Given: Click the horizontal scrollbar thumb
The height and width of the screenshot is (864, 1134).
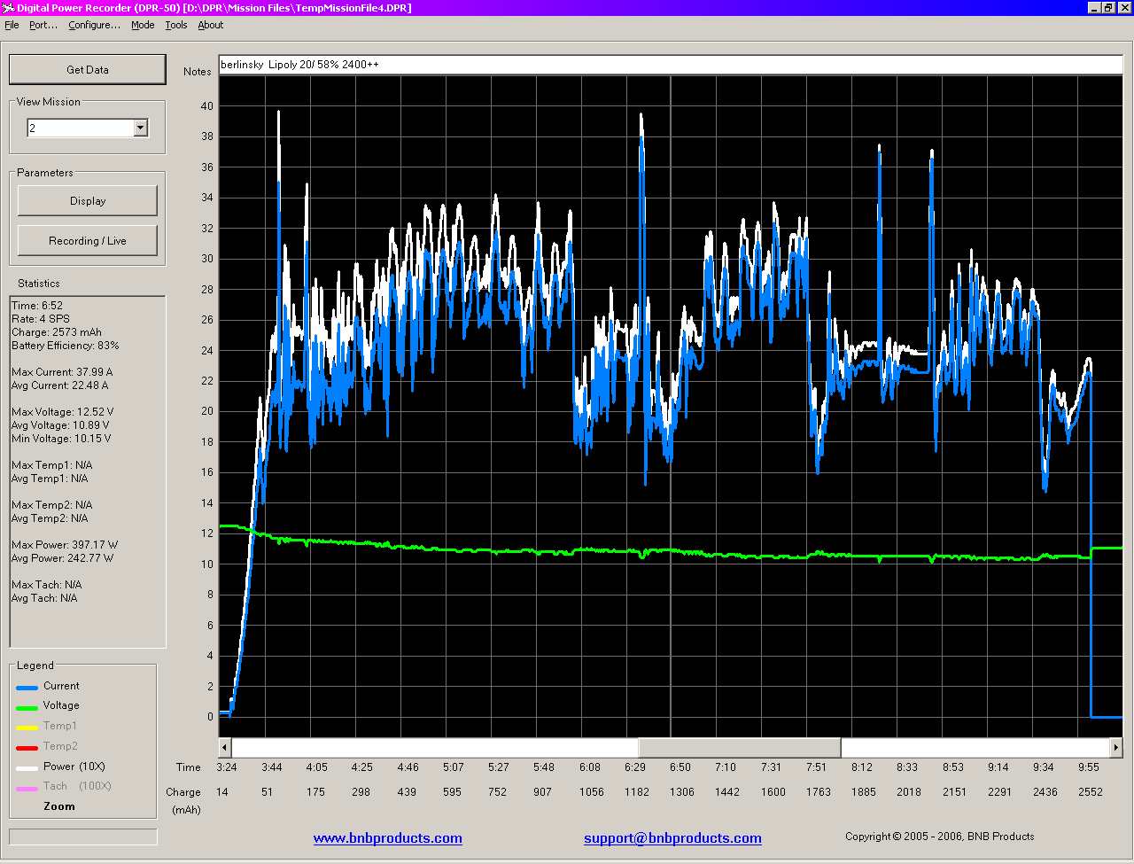Looking at the screenshot, I should (739, 748).
